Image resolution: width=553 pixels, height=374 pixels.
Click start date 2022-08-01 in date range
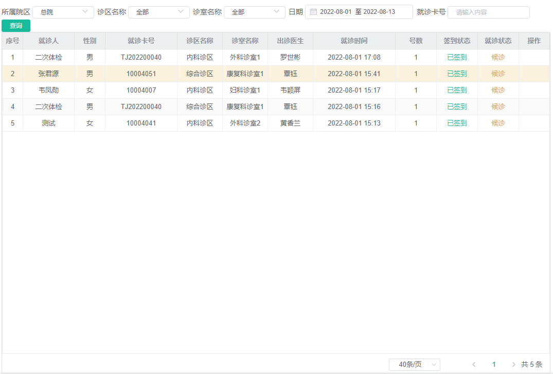336,12
